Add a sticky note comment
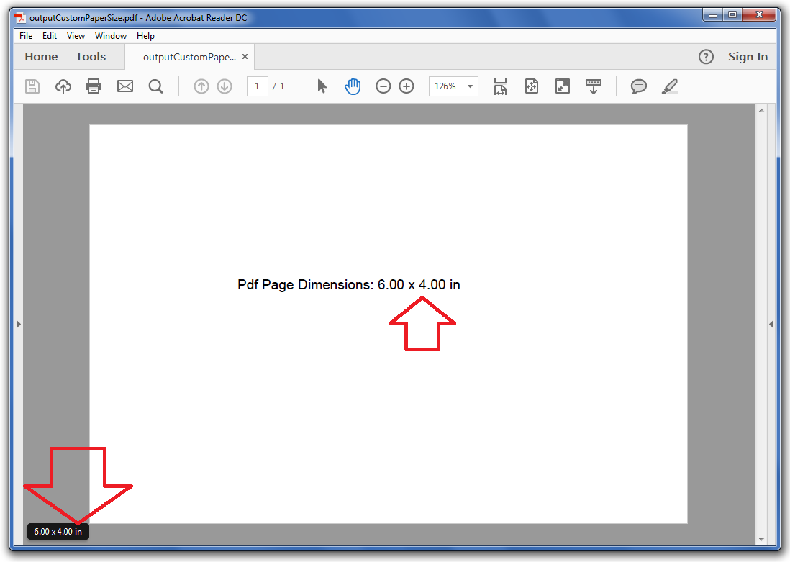This screenshot has height=562, width=790. [638, 86]
